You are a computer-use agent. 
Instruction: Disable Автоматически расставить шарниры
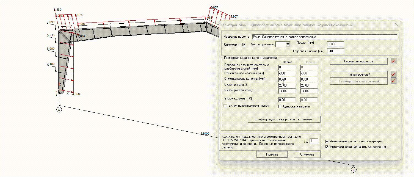pos(327,141)
